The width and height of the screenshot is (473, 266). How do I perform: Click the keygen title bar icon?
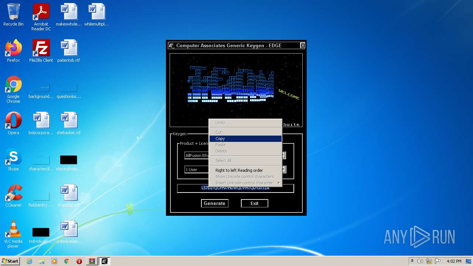pos(171,45)
